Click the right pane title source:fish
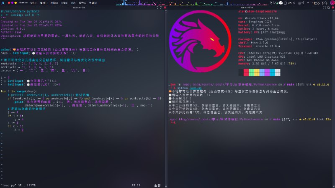 point(247,8)
